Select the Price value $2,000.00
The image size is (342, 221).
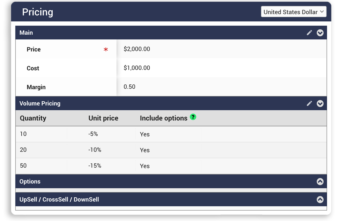pos(137,49)
